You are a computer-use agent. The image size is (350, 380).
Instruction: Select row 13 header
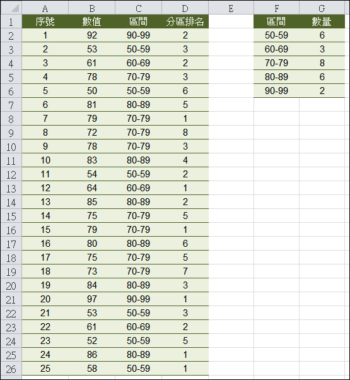tap(11, 188)
